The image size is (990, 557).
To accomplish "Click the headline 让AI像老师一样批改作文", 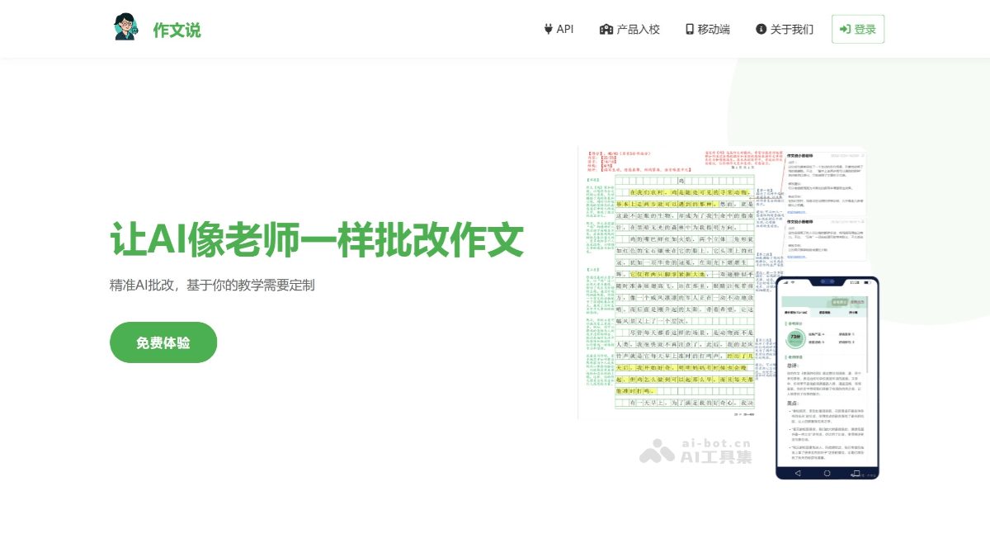I will coord(317,240).
